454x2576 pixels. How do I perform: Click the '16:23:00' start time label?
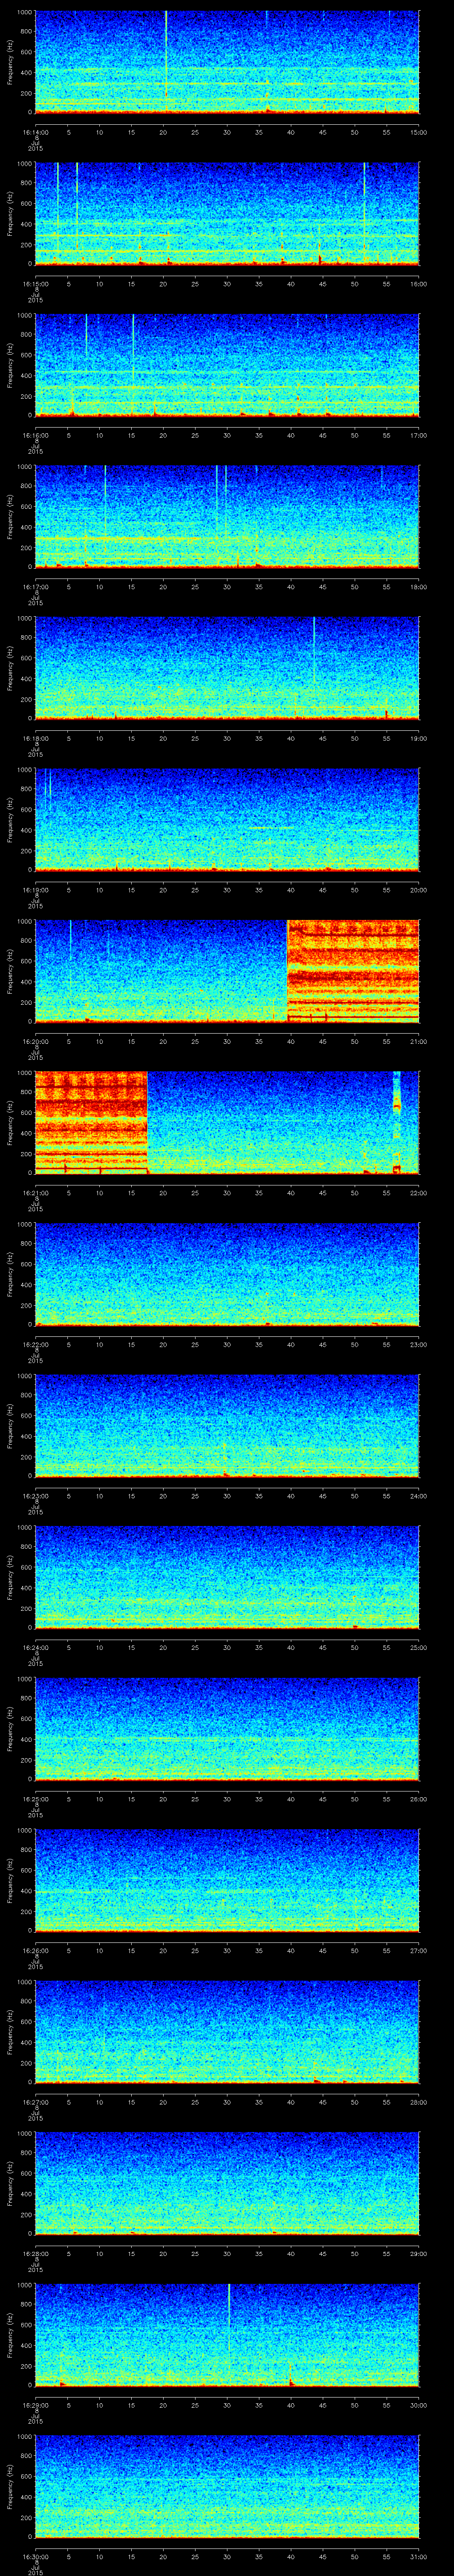pyautogui.click(x=35, y=1495)
